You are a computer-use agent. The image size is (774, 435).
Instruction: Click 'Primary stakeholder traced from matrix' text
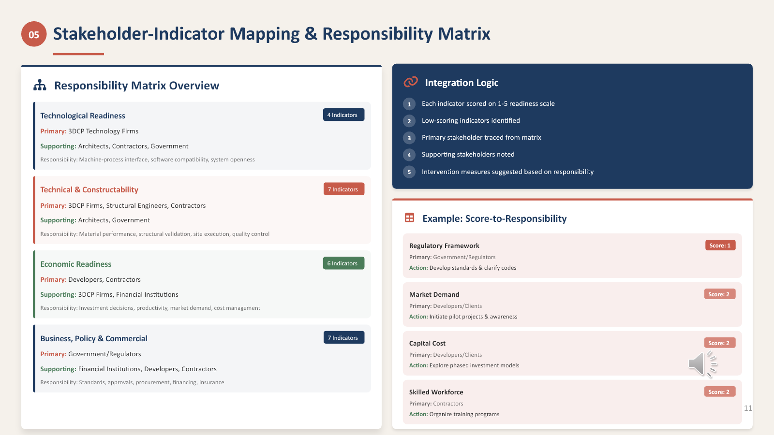click(481, 137)
